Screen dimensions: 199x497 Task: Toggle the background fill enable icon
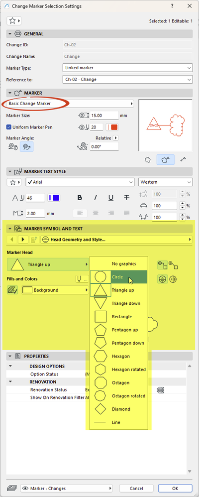click(x=12, y=290)
